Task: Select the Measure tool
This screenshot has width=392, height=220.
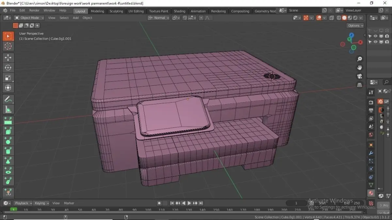Action: click(x=8, y=109)
